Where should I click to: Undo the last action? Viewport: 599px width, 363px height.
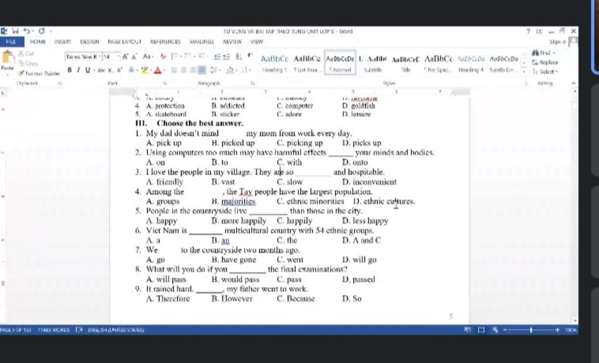[x=26, y=31]
